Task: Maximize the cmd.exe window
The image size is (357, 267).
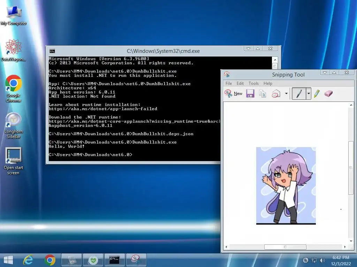Action: [x=258, y=49]
